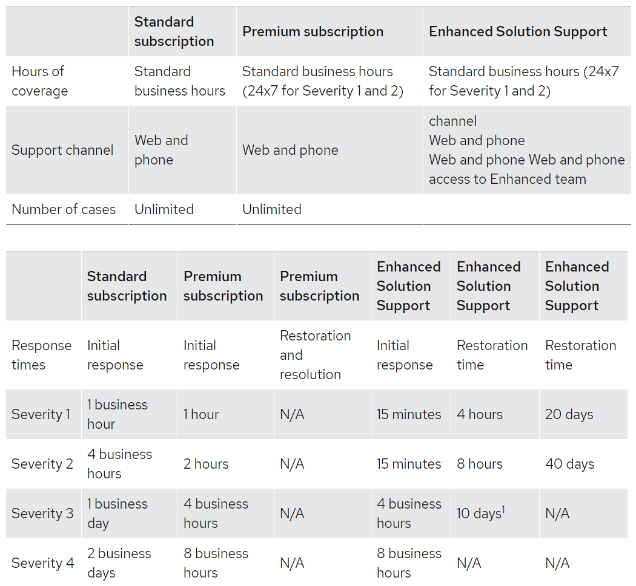Viewport: 636px width, 586px height.
Task: Select the "Response times" row header
Action: tap(41, 355)
